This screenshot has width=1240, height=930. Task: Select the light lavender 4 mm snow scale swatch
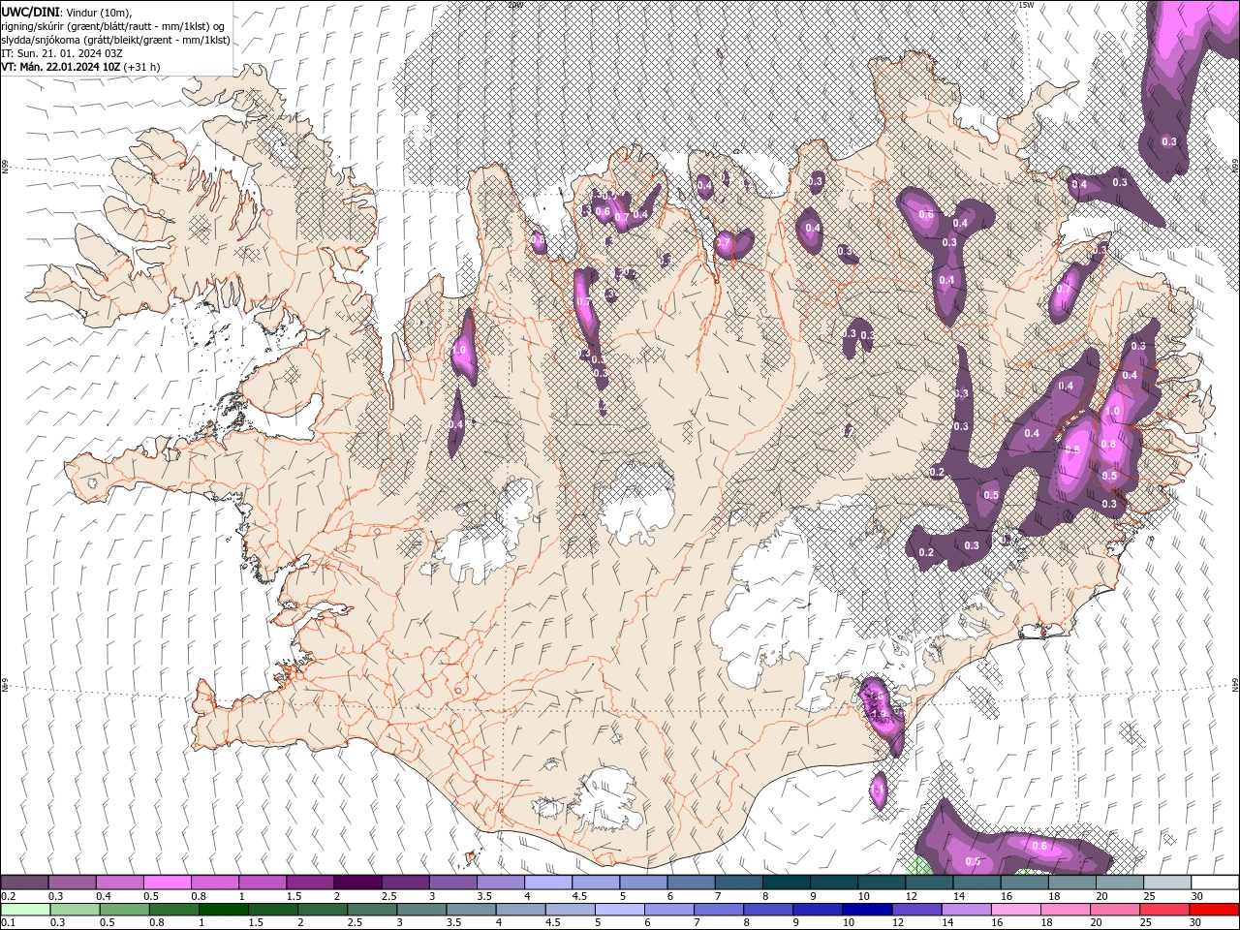[x=549, y=882]
